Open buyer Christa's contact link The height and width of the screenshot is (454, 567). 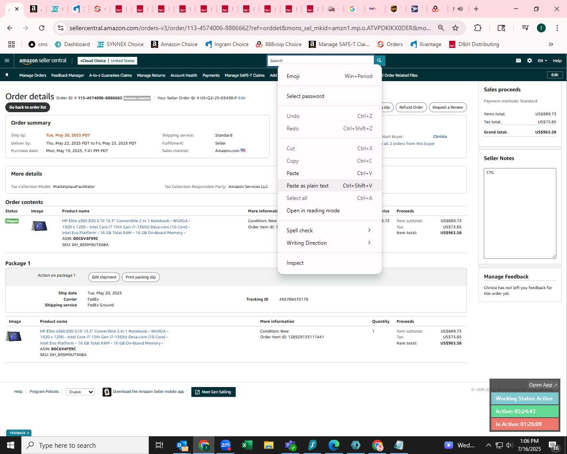coord(440,137)
